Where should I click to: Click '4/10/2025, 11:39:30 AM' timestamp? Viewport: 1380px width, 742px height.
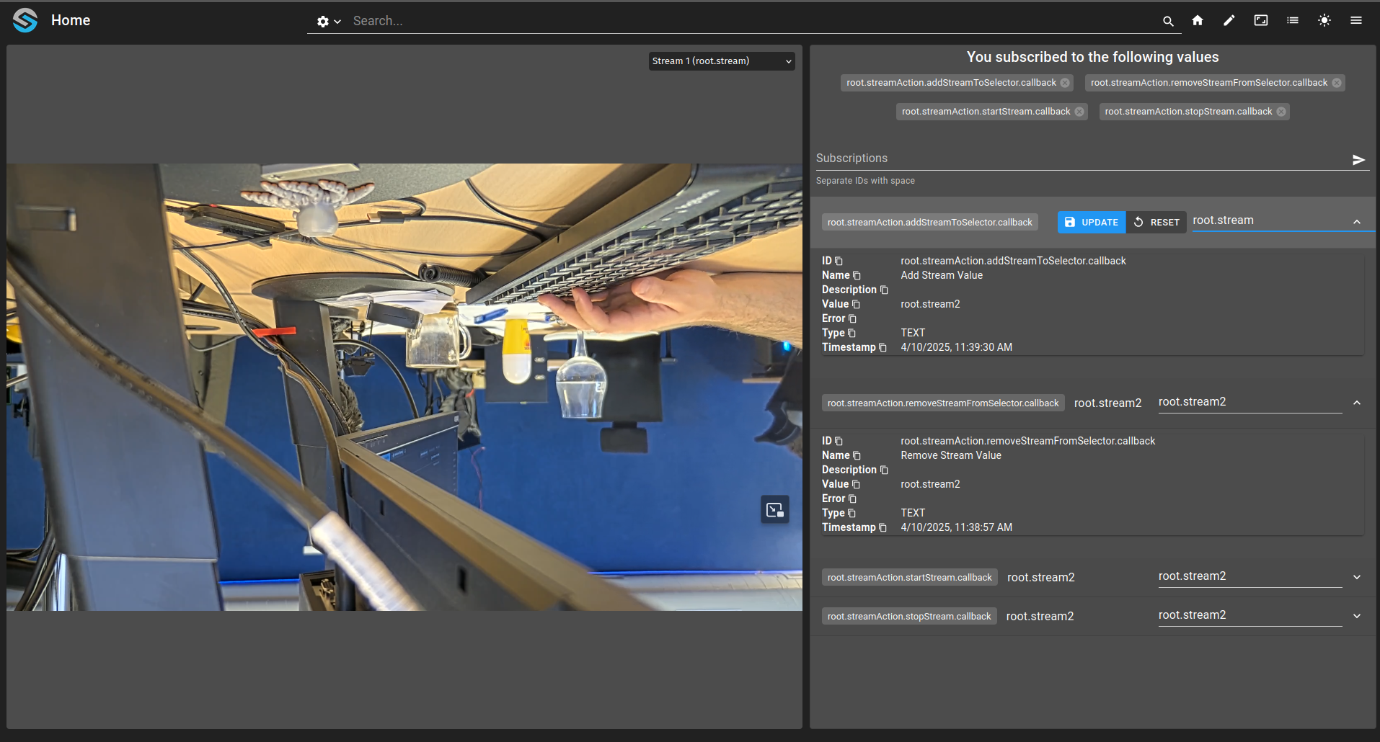point(956,347)
